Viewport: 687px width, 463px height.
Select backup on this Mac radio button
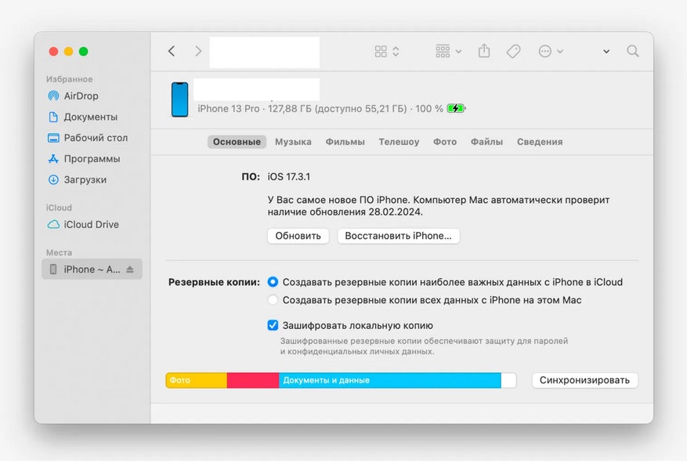tap(273, 299)
